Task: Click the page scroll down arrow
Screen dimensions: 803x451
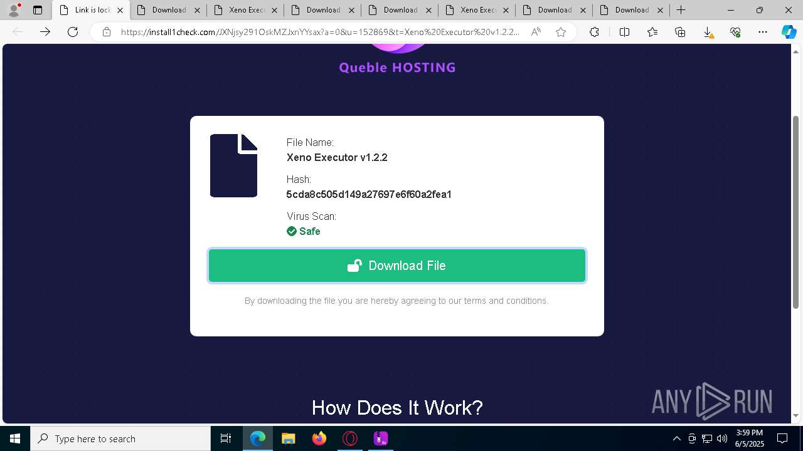Action: (x=796, y=415)
